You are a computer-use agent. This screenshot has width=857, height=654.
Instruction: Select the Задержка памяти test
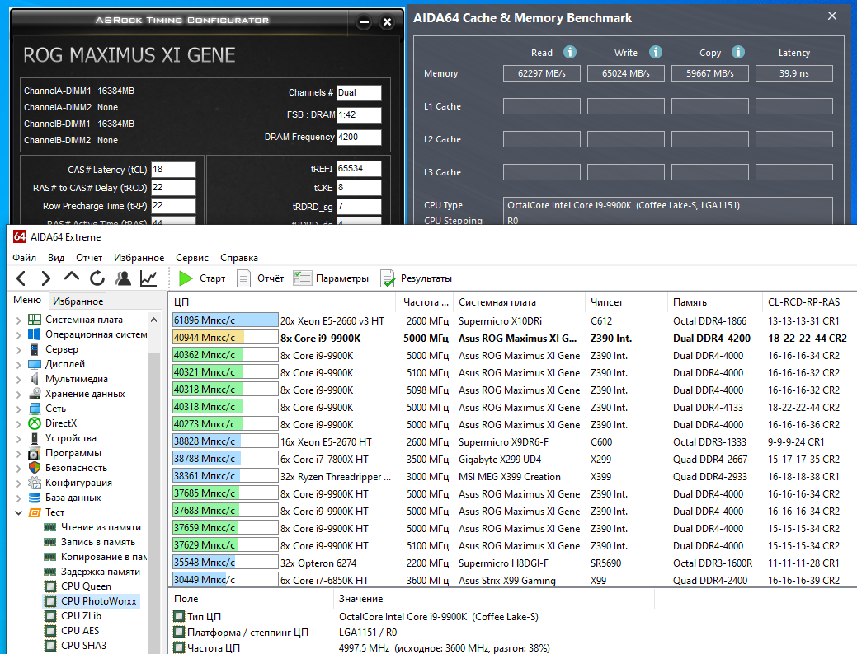(x=100, y=571)
